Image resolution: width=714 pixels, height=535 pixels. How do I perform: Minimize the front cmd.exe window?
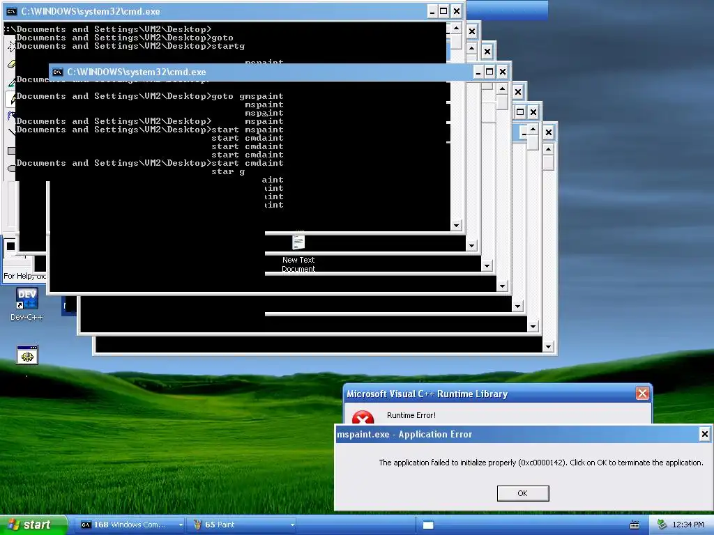[x=478, y=72]
